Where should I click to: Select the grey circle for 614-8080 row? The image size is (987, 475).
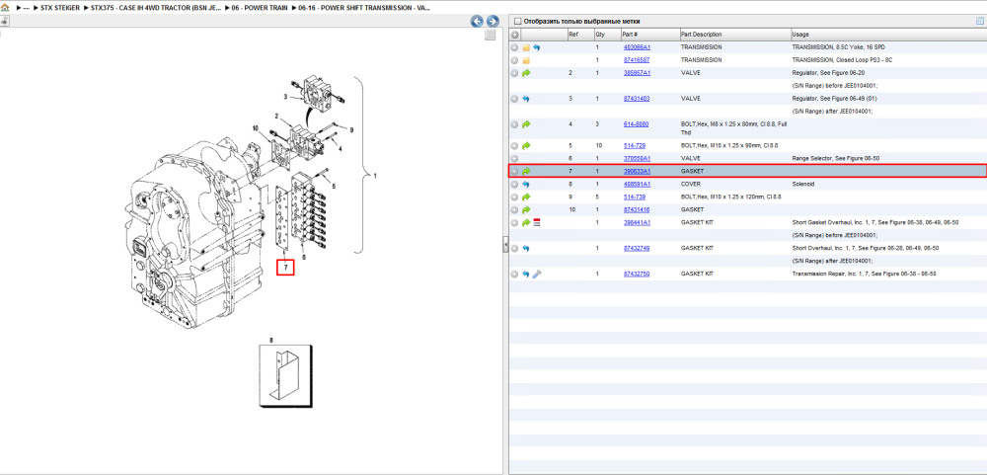[x=514, y=124]
